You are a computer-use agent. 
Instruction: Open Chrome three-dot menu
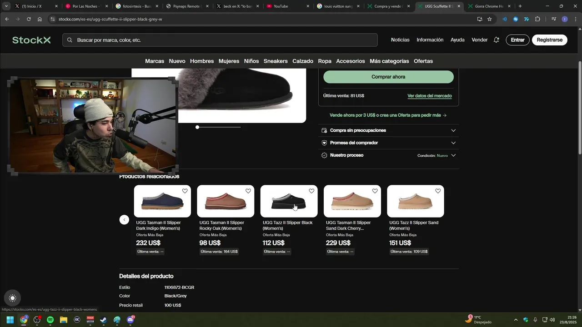[x=575, y=19]
